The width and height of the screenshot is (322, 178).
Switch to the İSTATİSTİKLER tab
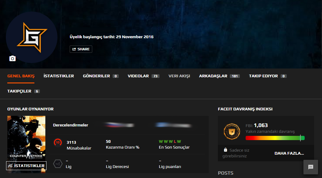tap(59, 76)
